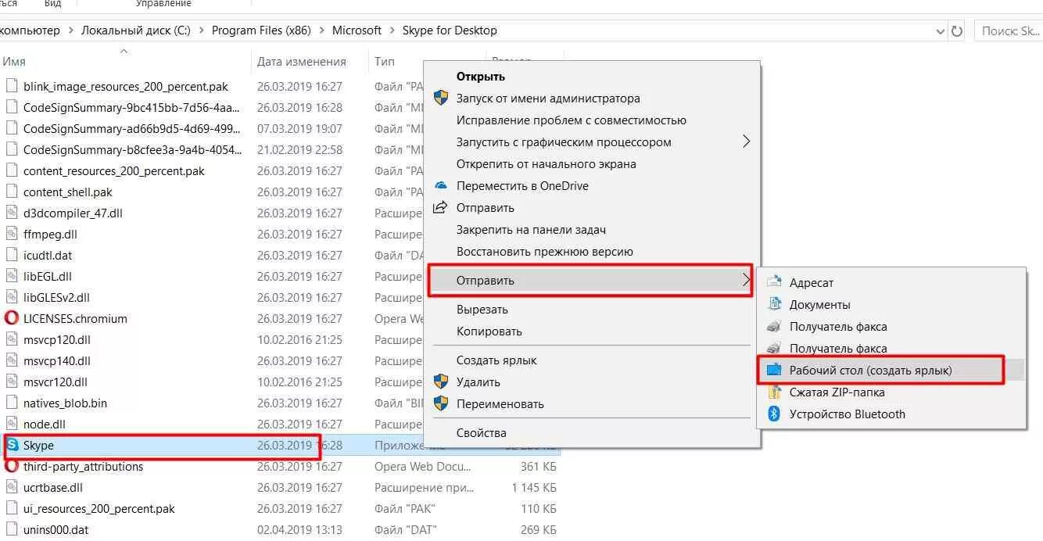
Task: Sort by Тип column header
Action: tap(385, 61)
